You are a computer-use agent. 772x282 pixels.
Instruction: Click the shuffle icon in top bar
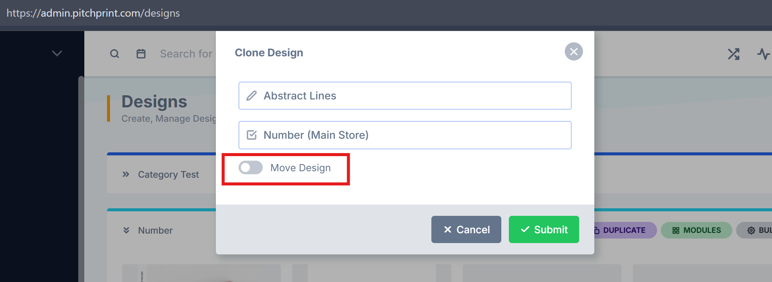[733, 54]
